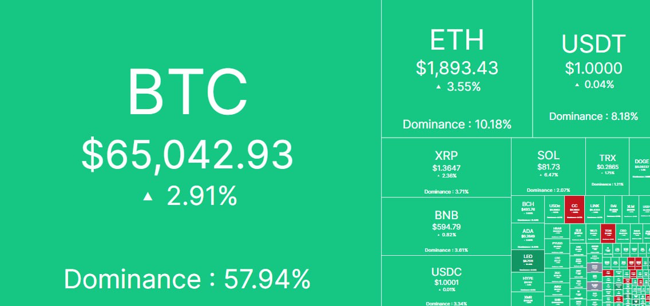Viewport: 650px width, 306px height.
Task: Click the DAI tile
Action: point(613,210)
